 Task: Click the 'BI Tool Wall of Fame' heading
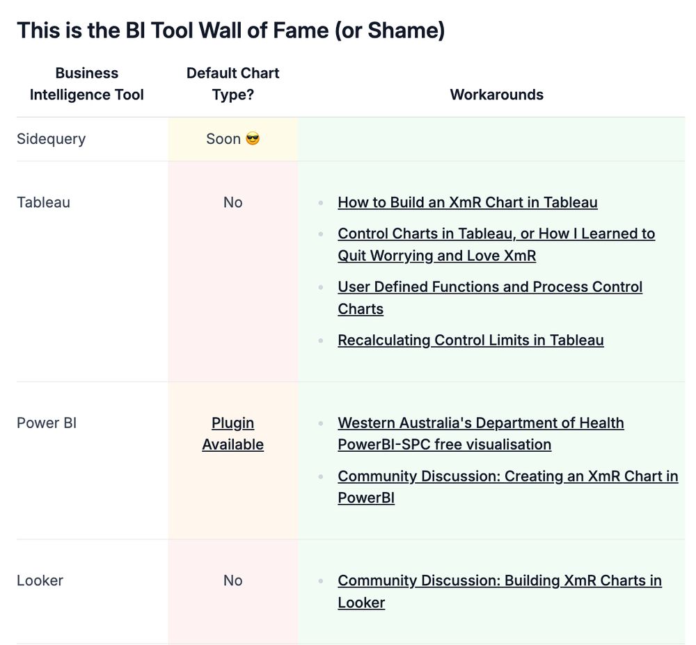point(231,31)
